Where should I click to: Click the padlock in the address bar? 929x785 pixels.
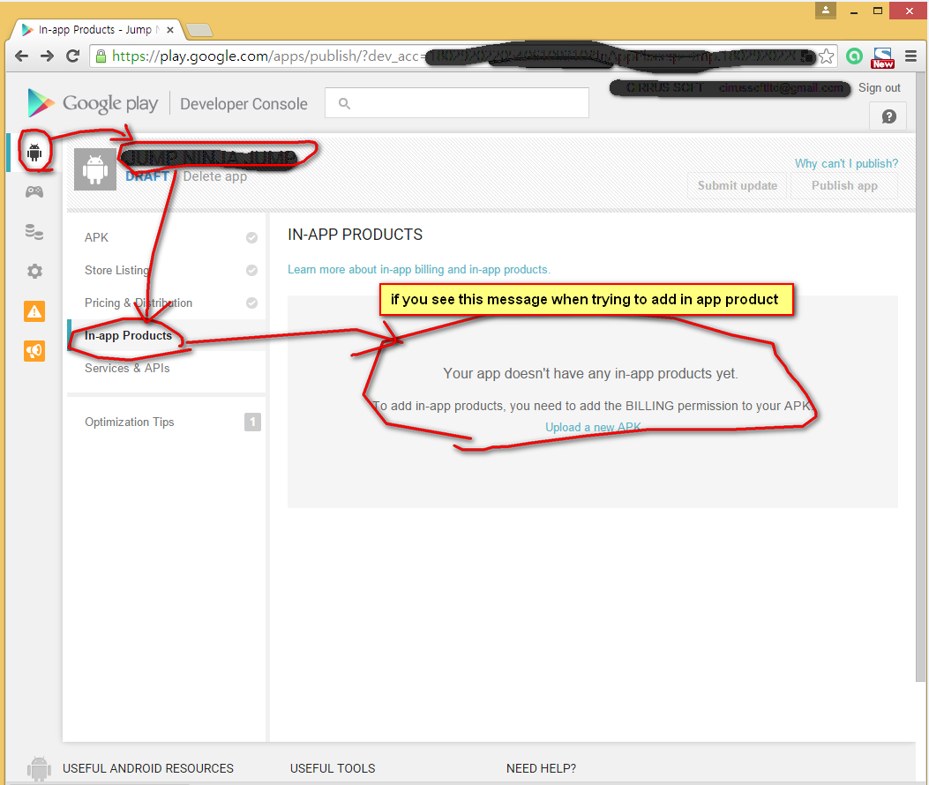(x=101, y=56)
